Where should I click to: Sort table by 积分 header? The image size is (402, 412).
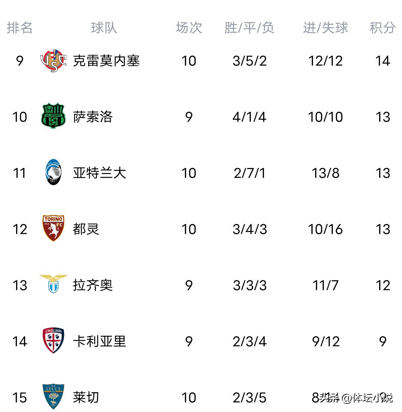(382, 28)
